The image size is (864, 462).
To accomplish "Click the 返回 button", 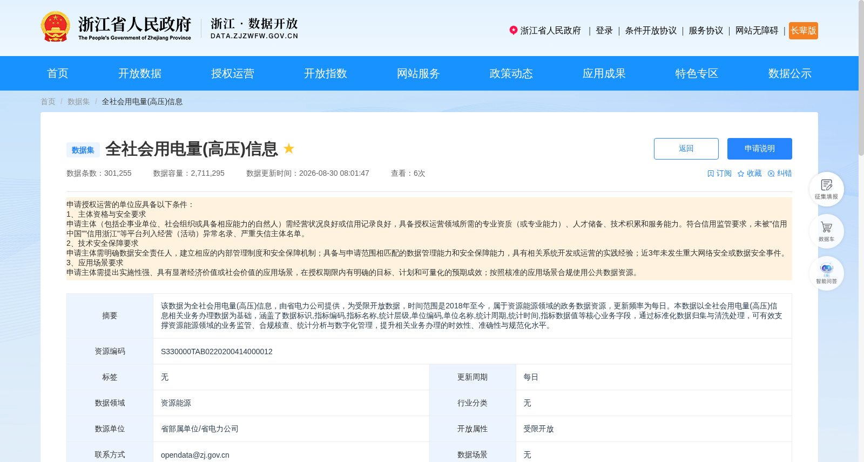I will [686, 149].
